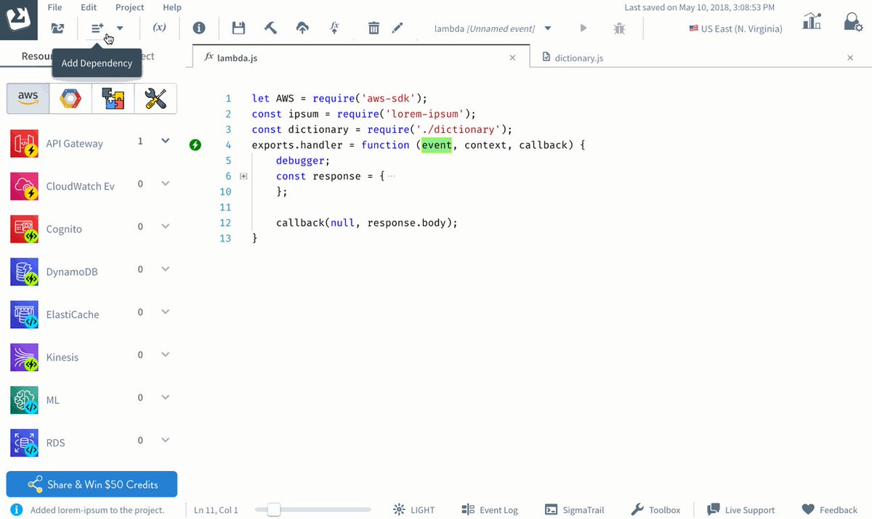Image resolution: width=872 pixels, height=519 pixels.
Task: Open the Event Log
Action: (490, 510)
